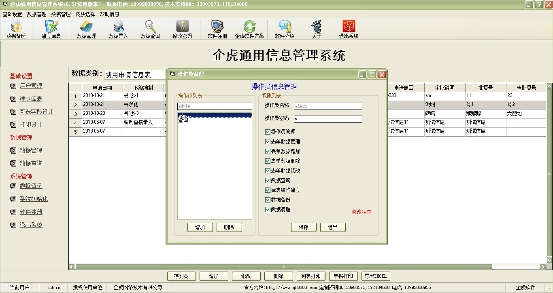Open the 帮助信息 menu
Screen dimensions: 553x293
click(109, 14)
